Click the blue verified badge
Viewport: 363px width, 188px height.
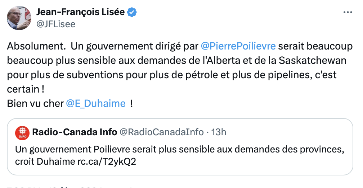coord(132,12)
